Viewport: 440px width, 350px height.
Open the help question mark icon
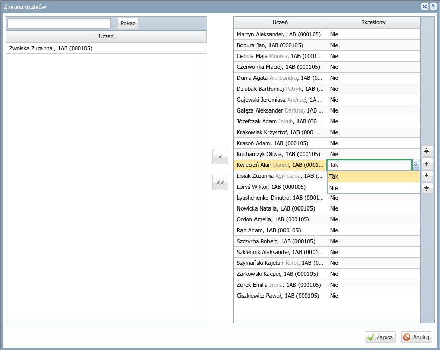(x=433, y=7)
